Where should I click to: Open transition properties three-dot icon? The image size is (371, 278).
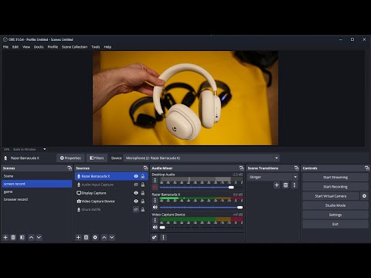(x=294, y=185)
